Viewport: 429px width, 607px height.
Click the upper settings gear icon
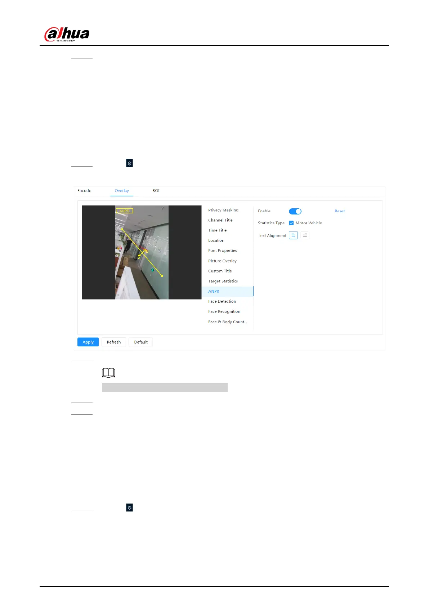[x=129, y=163]
